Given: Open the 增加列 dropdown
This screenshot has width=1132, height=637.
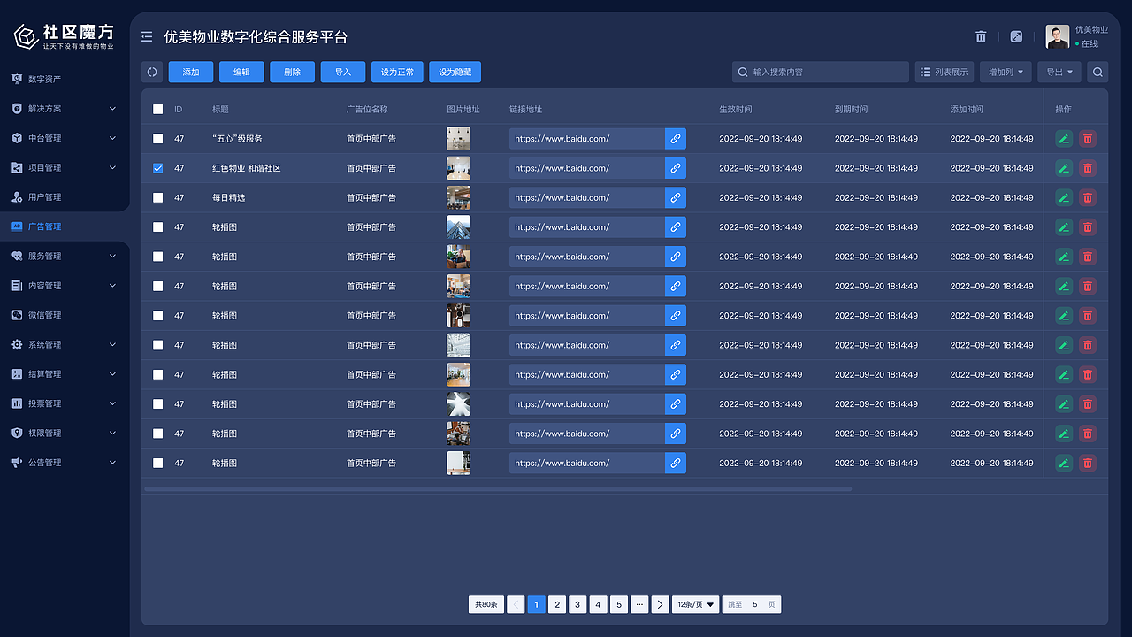Looking at the screenshot, I should point(1006,72).
